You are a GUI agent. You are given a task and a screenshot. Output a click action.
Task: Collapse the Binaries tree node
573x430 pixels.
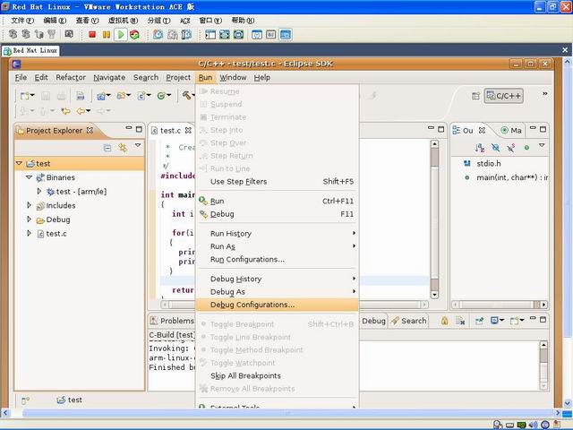(x=29, y=177)
